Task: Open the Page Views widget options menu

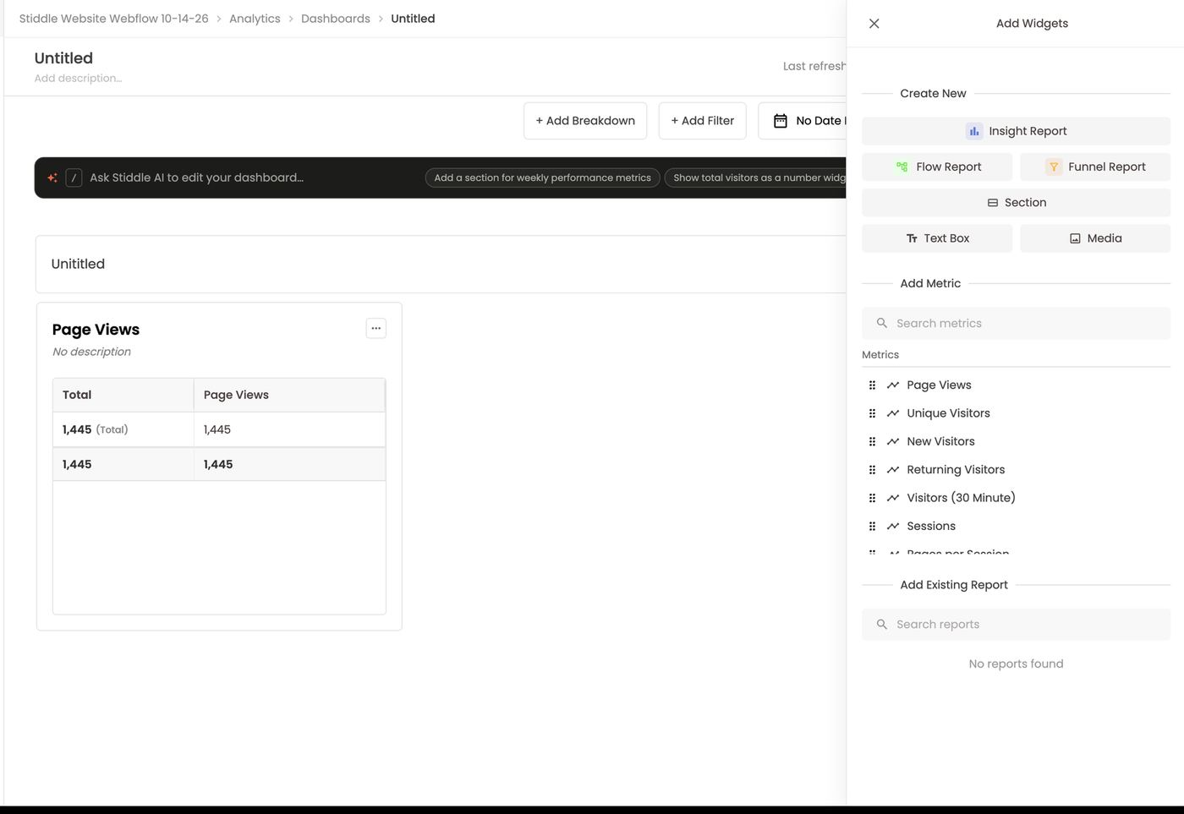Action: 376,328
